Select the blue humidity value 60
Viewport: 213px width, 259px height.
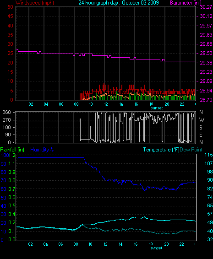click(x=4, y=189)
